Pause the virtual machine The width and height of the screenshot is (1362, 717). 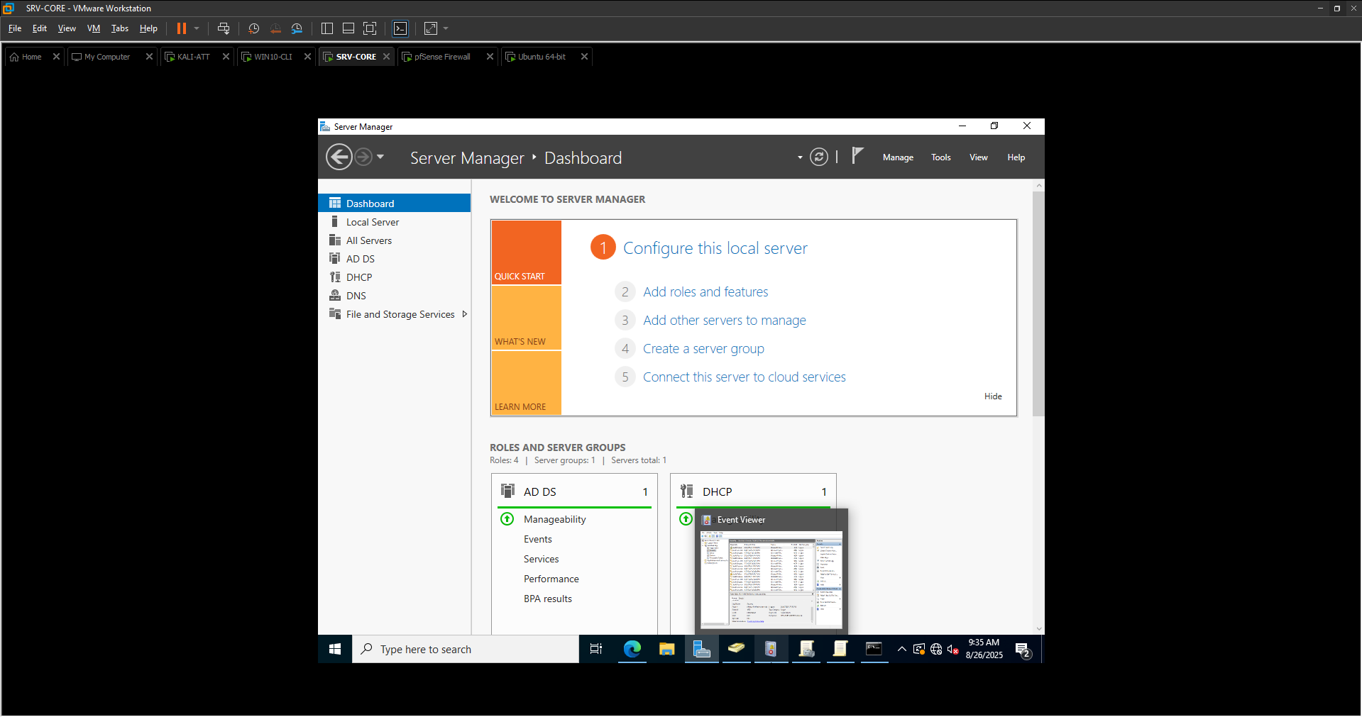coord(182,28)
